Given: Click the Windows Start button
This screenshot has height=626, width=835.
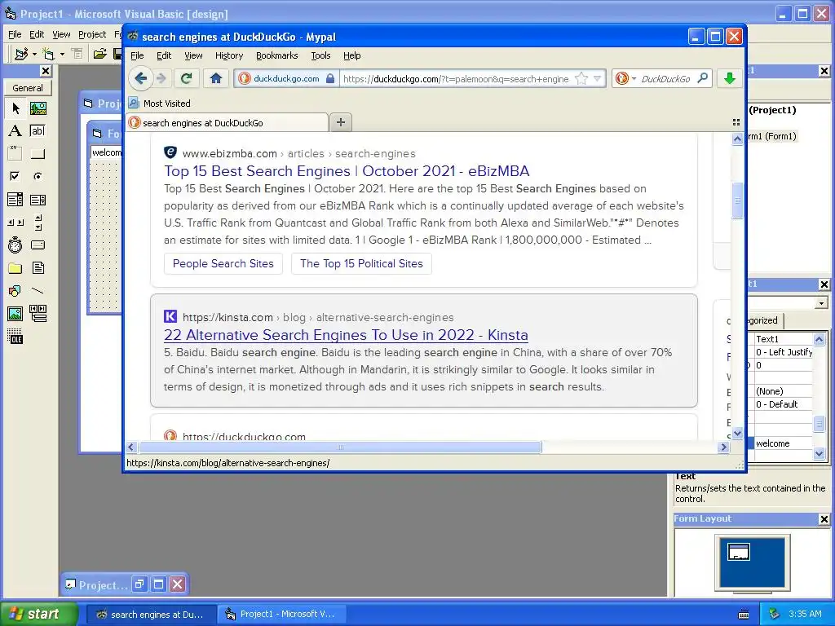Looking at the screenshot, I should click(x=38, y=614).
